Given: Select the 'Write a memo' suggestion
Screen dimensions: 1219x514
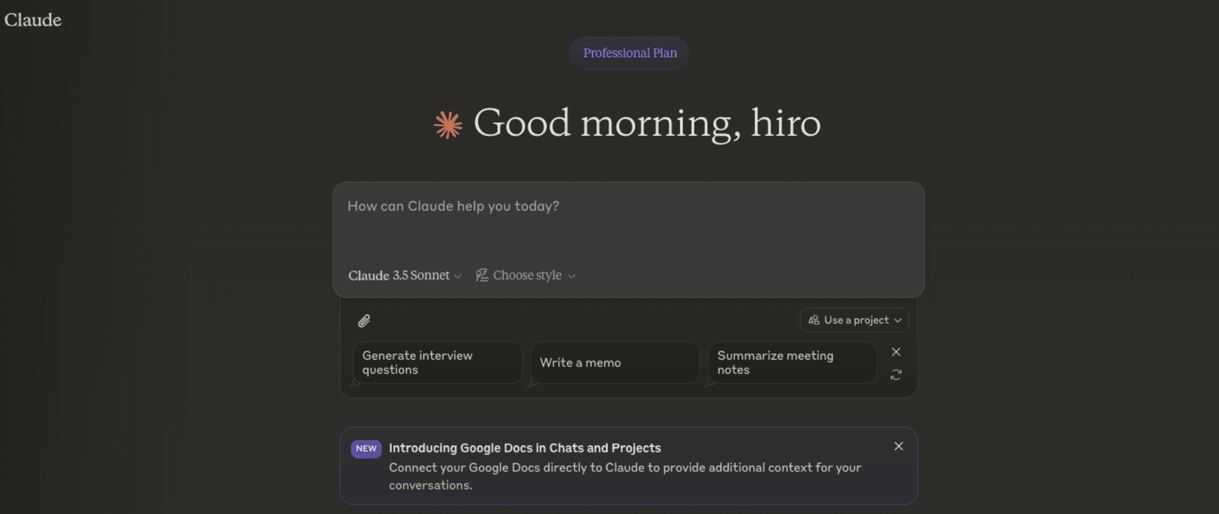Looking at the screenshot, I should coord(615,362).
